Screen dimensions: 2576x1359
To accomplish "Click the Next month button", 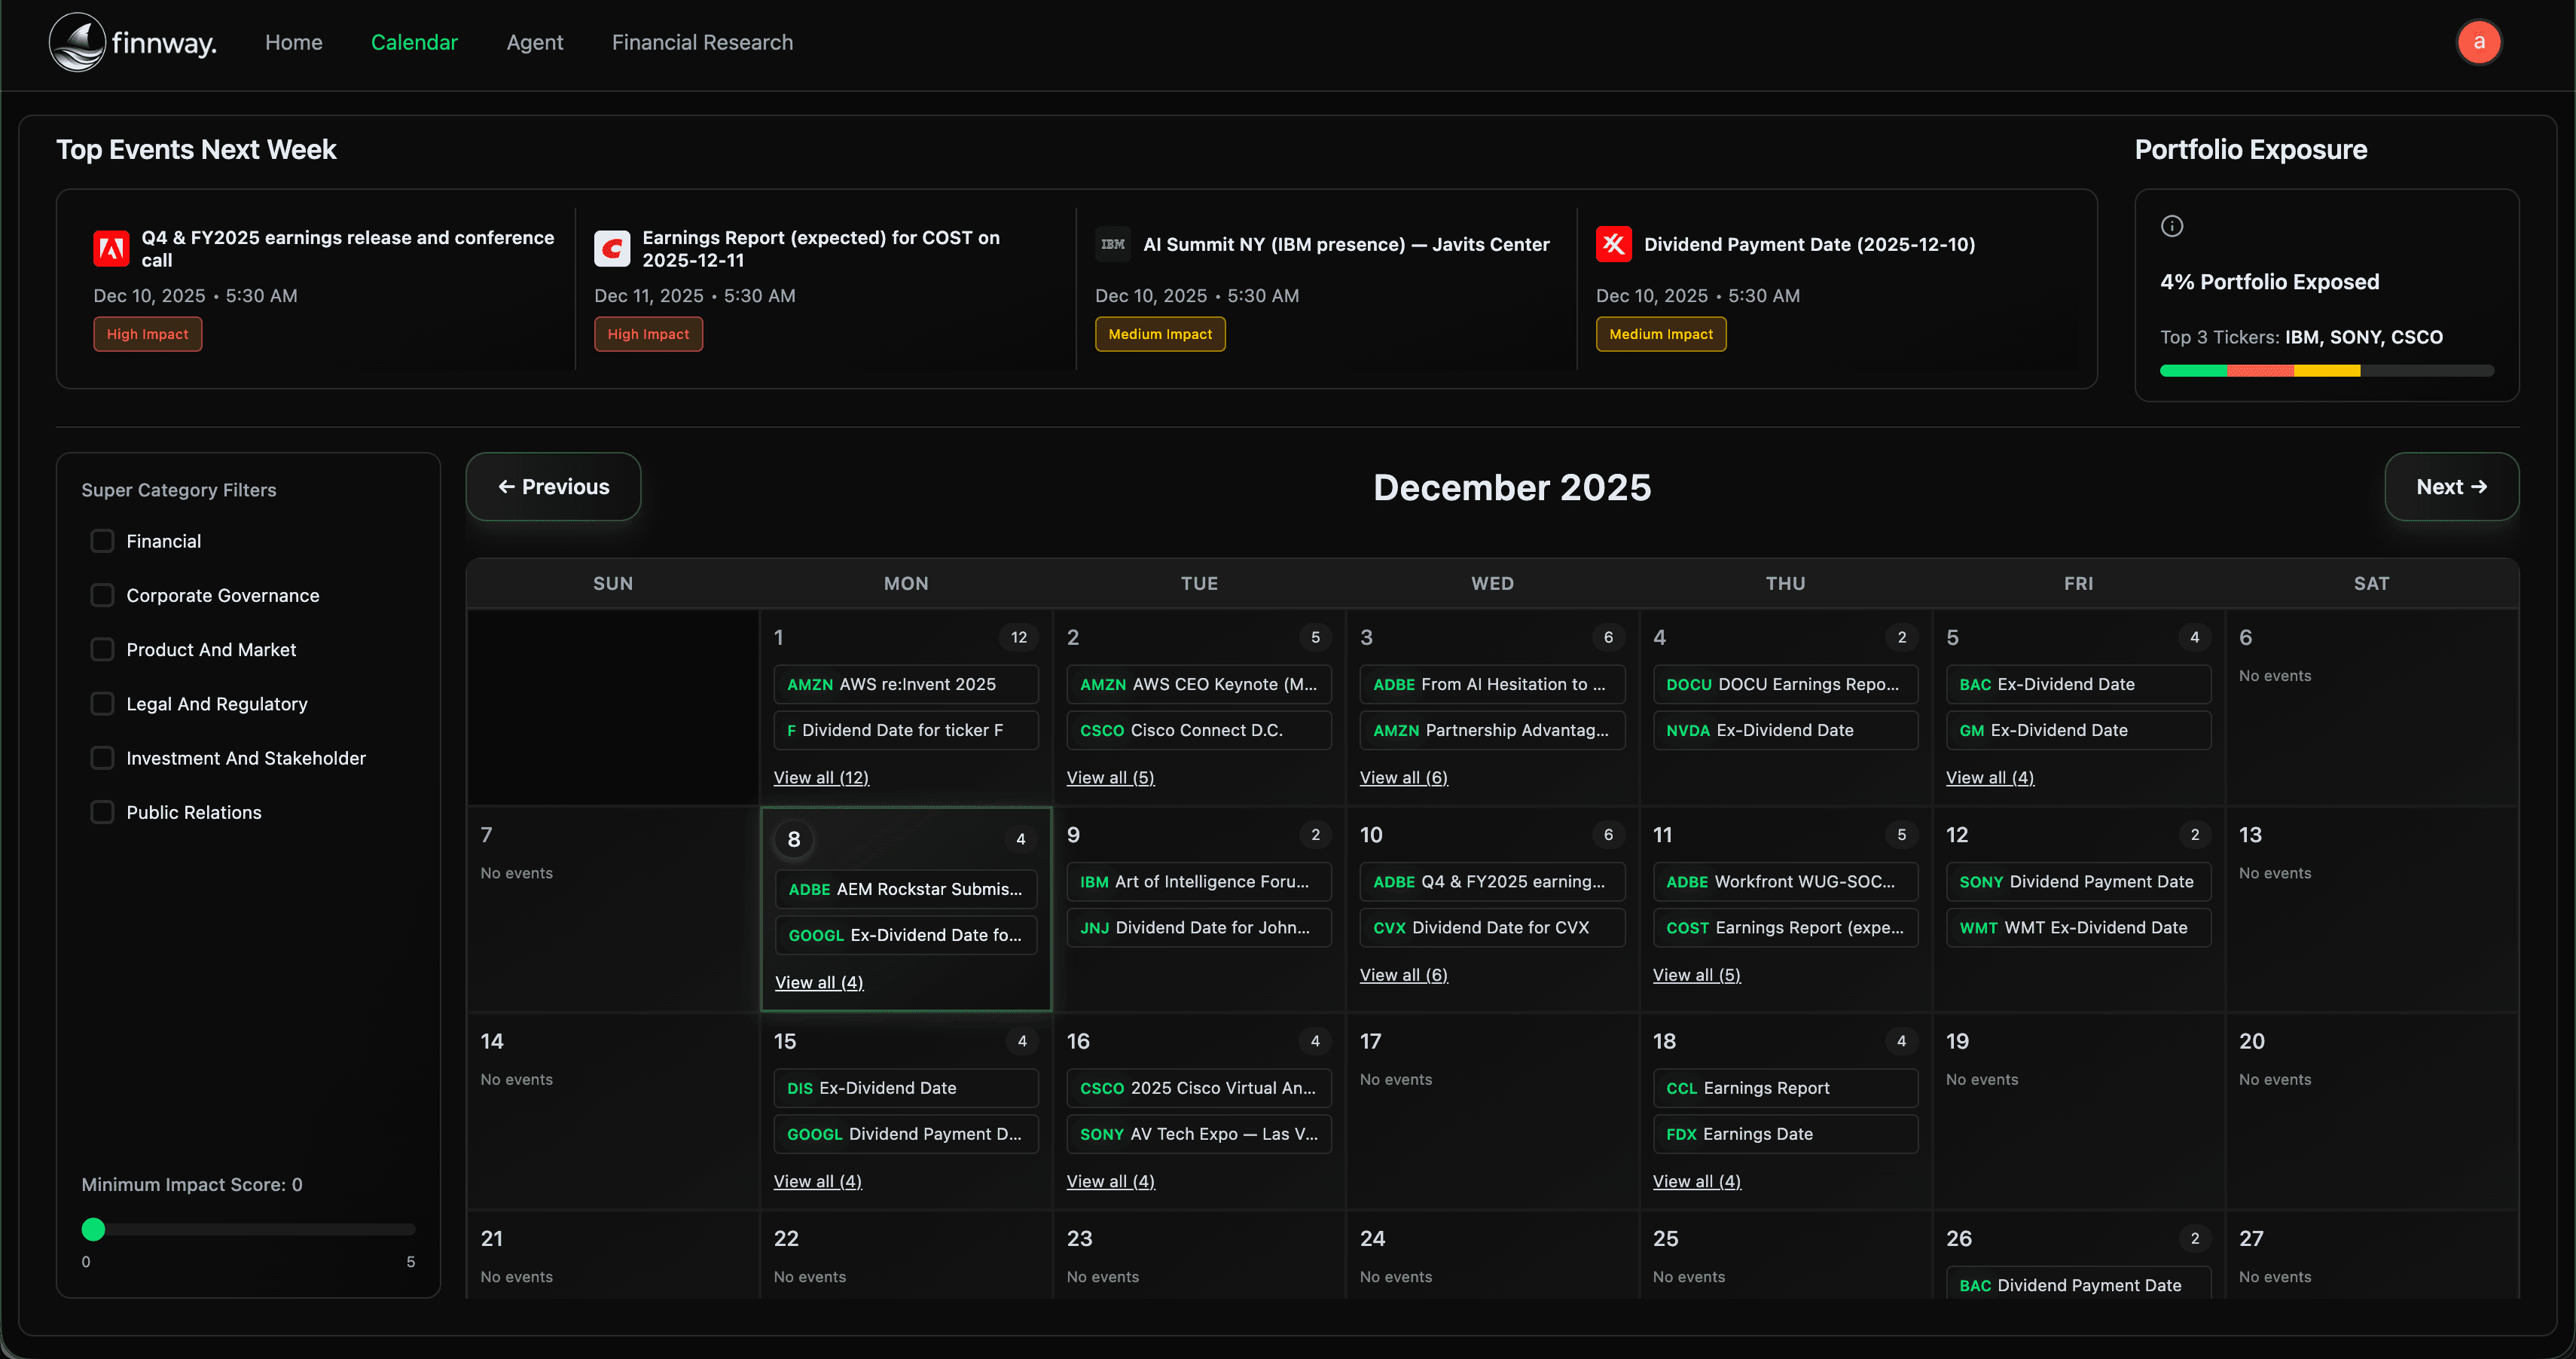I will tap(2450, 487).
